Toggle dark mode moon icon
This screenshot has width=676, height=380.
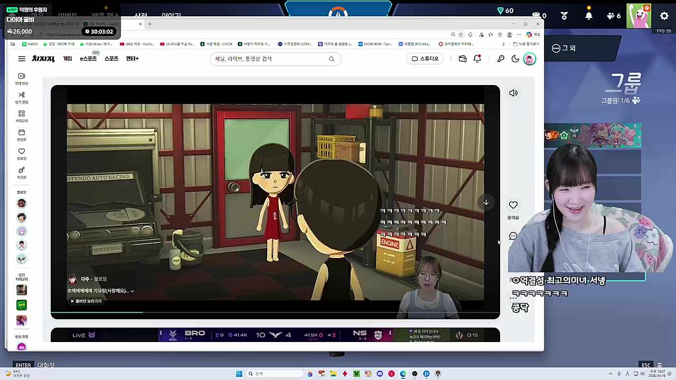(x=515, y=59)
